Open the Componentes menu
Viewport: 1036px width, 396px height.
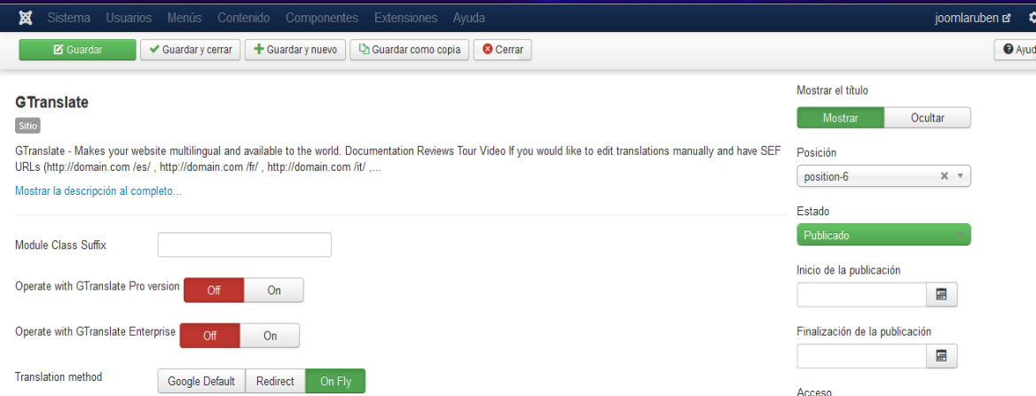pos(322,18)
